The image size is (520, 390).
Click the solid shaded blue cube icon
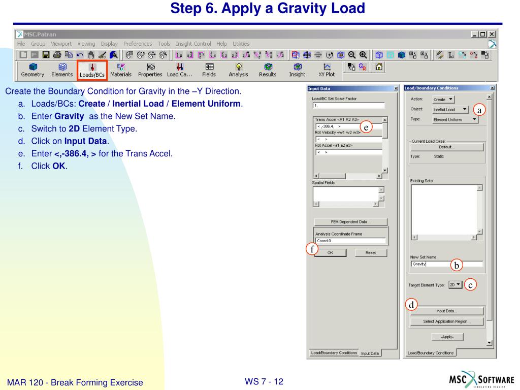tap(402, 55)
